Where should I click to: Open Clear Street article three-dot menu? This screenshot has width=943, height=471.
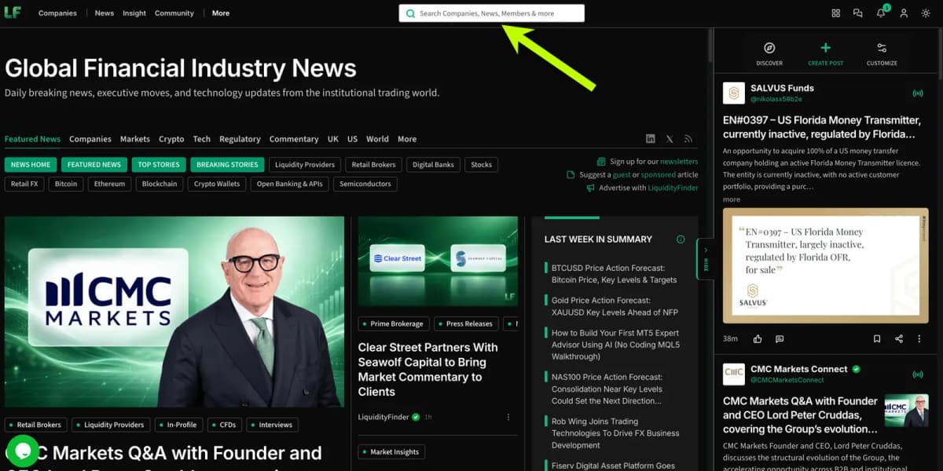coord(508,417)
